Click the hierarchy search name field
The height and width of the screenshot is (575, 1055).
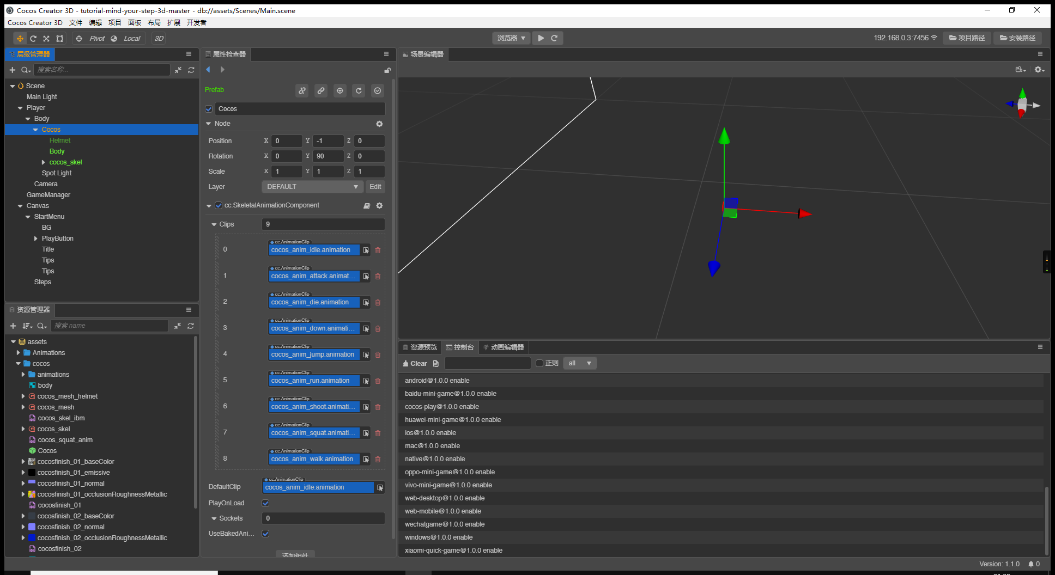102,70
